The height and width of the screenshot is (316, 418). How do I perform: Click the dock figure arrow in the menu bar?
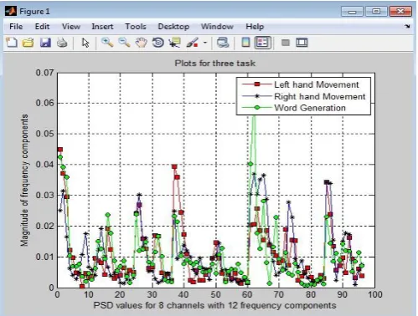pyautogui.click(x=407, y=26)
